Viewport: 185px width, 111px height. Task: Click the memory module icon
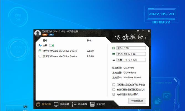click(x=114, y=54)
